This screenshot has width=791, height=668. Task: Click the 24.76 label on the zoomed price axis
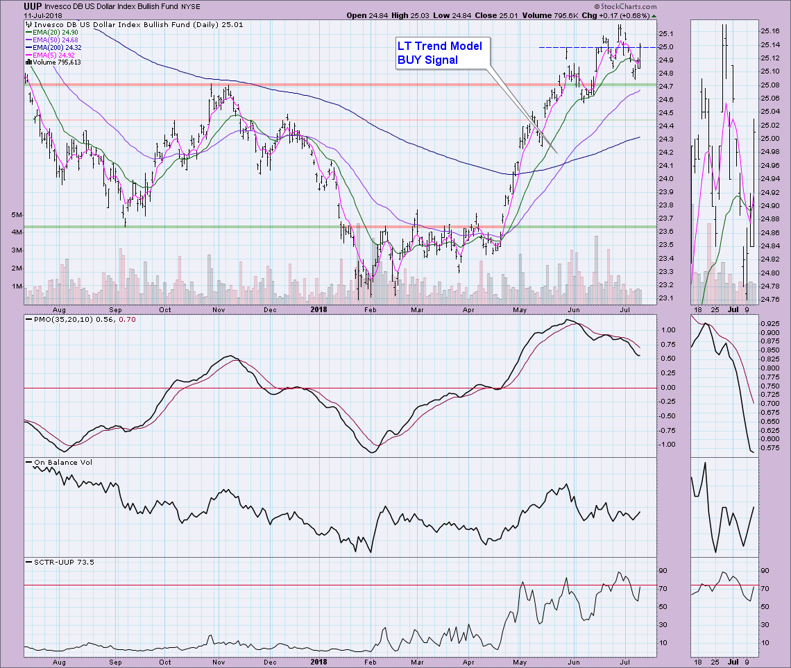click(x=769, y=300)
